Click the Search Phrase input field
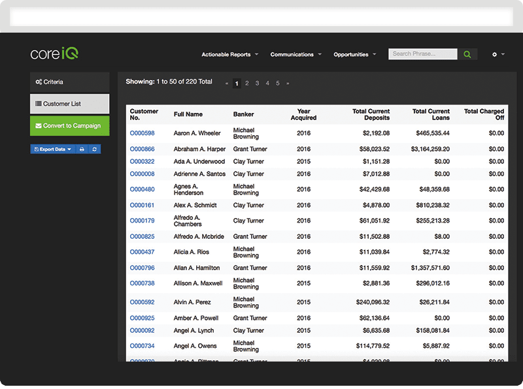 tap(422, 54)
